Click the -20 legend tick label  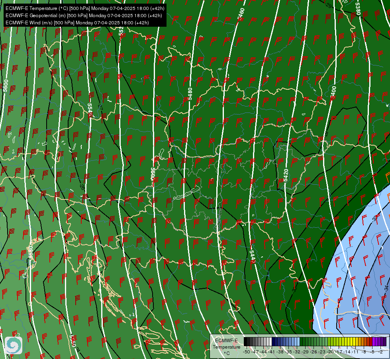330,352
